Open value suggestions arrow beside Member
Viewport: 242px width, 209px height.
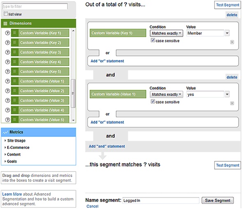pyautogui.click(x=227, y=33)
